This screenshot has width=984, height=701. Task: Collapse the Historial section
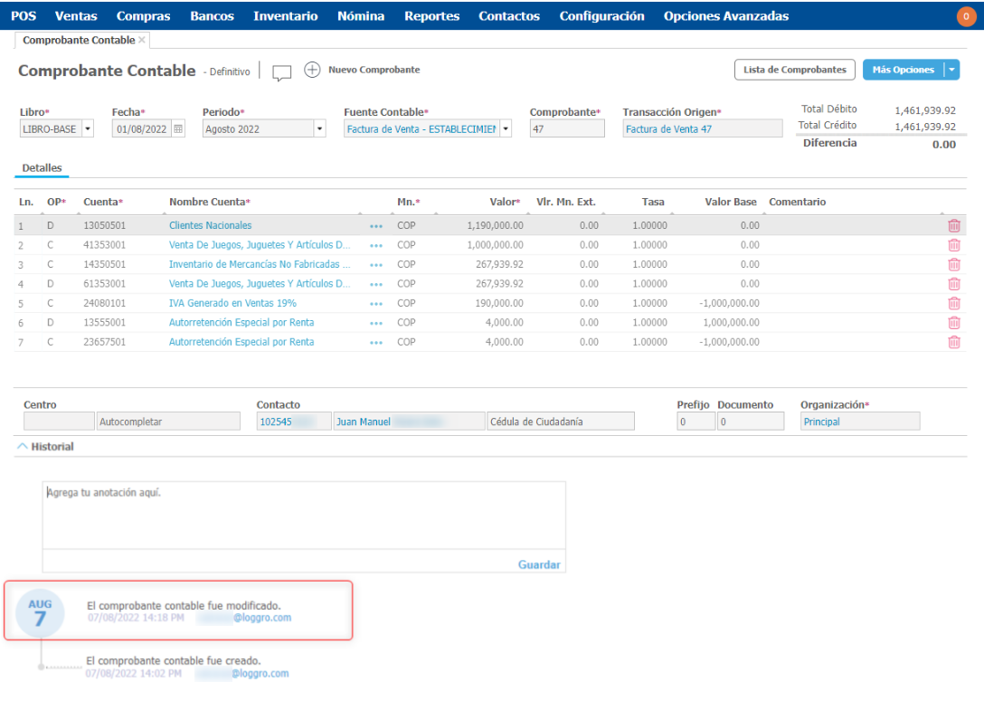click(23, 447)
